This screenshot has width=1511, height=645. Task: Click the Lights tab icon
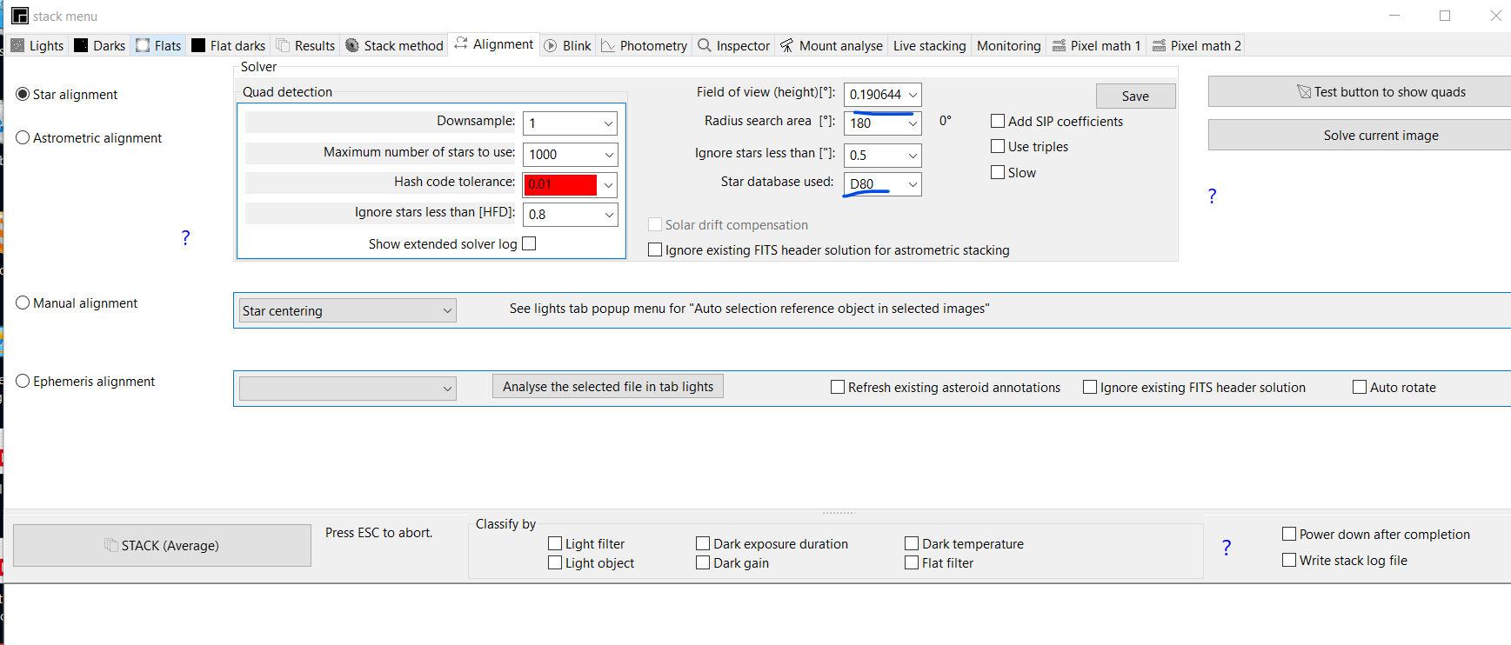tap(17, 45)
